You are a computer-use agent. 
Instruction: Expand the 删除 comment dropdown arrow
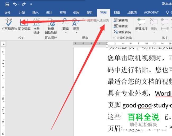point(154,32)
